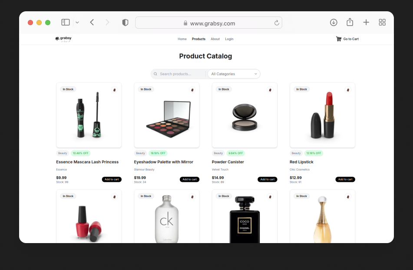Click the Share icon in the browser toolbar
413x270 pixels.
click(x=350, y=23)
